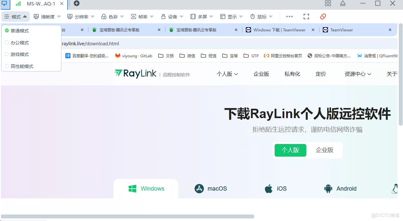Click the macOS App Store icon

(199, 189)
